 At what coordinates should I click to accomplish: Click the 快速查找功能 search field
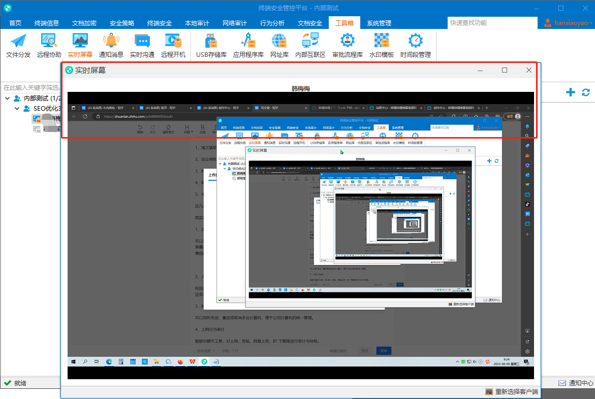click(x=492, y=23)
